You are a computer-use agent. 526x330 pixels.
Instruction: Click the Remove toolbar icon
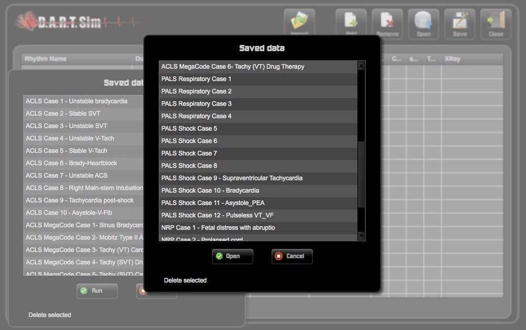[387, 24]
